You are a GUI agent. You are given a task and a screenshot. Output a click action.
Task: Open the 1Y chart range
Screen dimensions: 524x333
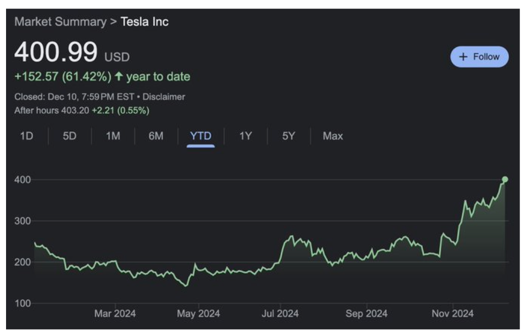pos(245,136)
